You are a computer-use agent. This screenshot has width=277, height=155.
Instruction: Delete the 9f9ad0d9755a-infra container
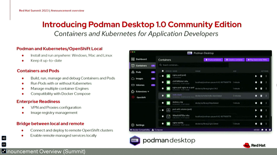coord(261,116)
